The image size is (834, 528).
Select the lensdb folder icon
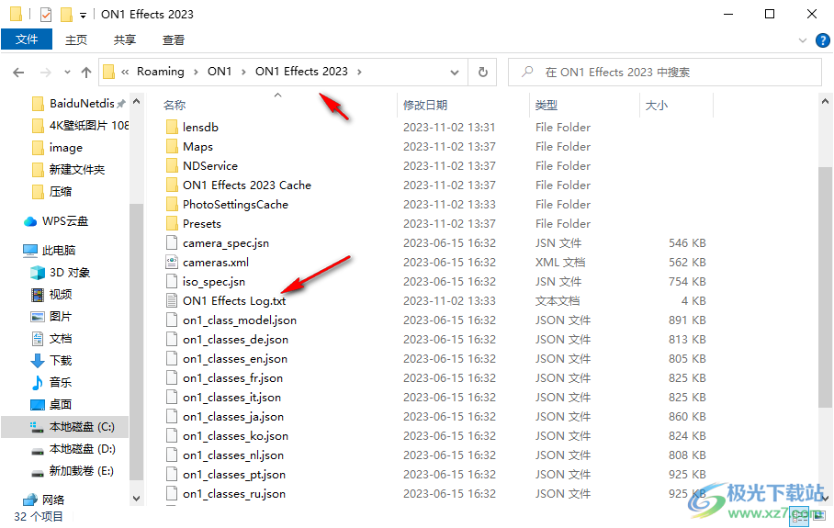point(172,127)
